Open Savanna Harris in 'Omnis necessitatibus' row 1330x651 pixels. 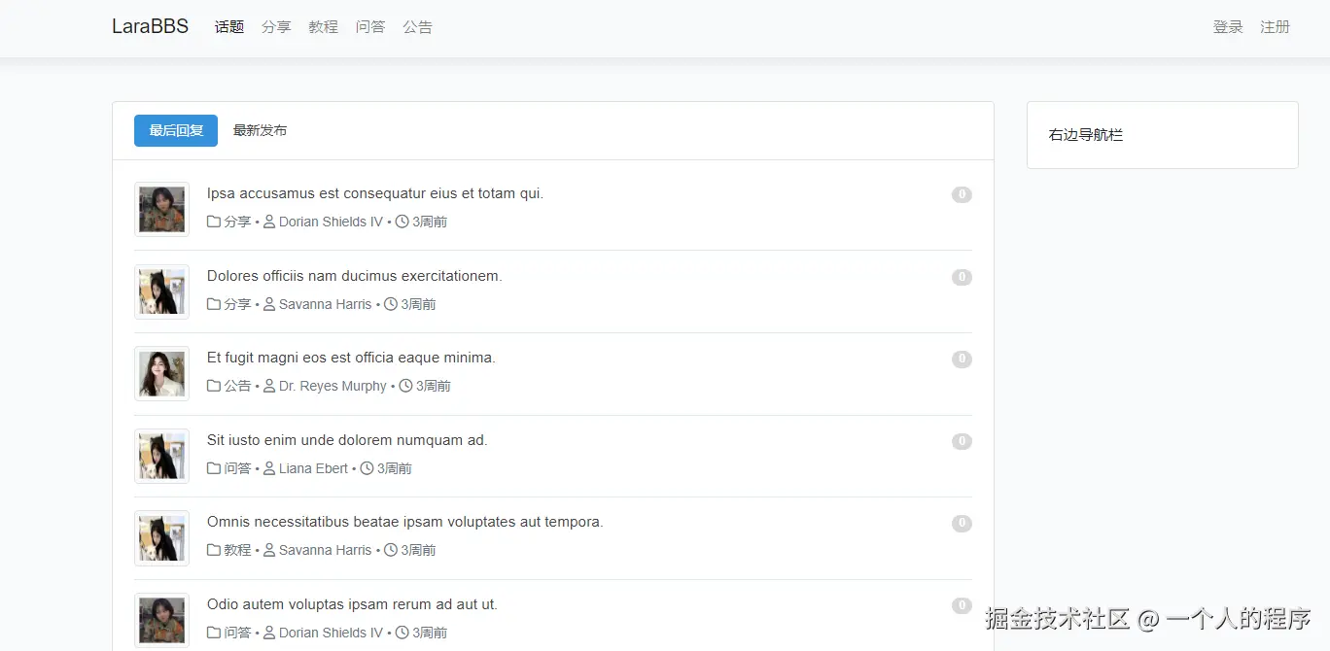[325, 550]
